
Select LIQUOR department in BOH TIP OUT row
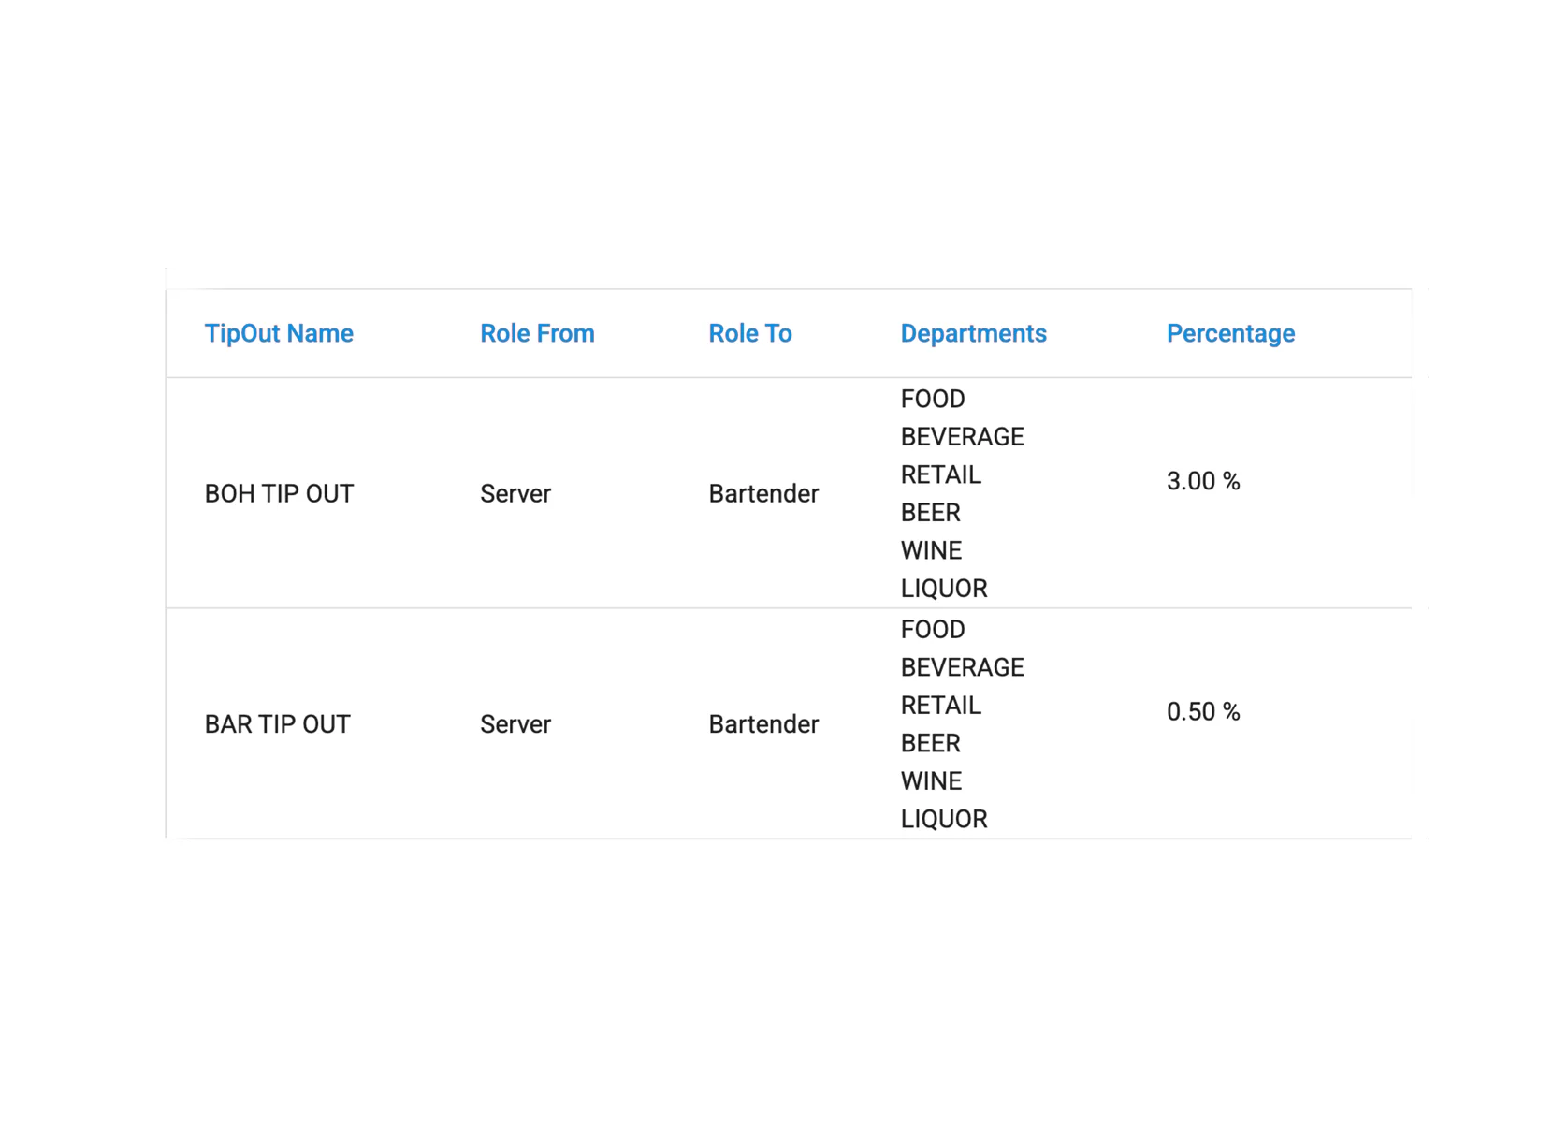click(x=944, y=589)
